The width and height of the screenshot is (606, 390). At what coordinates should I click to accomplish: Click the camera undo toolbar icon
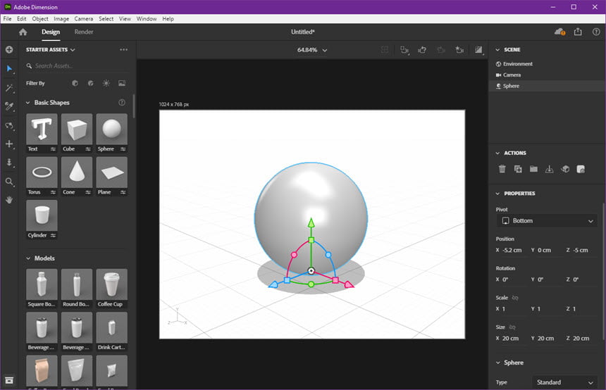(422, 50)
